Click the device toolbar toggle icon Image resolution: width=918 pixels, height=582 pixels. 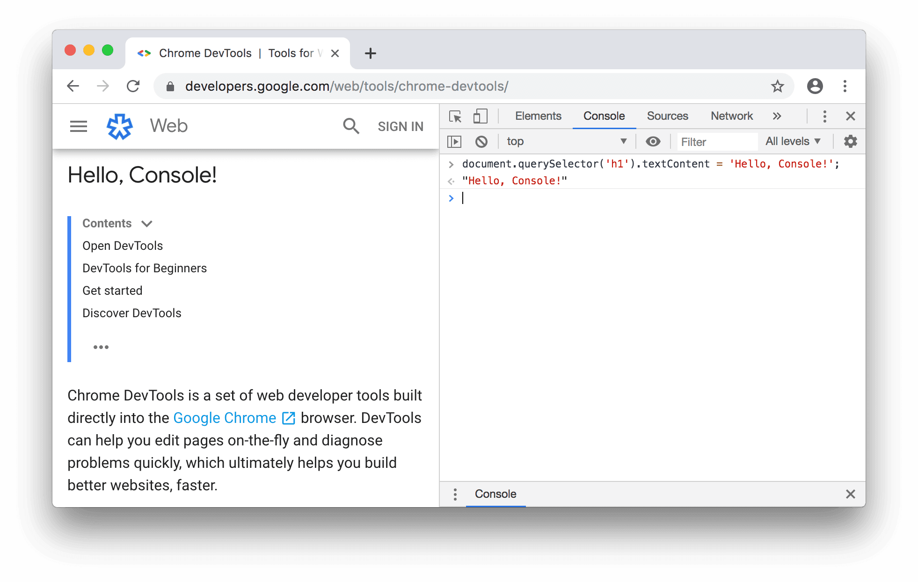pos(479,115)
